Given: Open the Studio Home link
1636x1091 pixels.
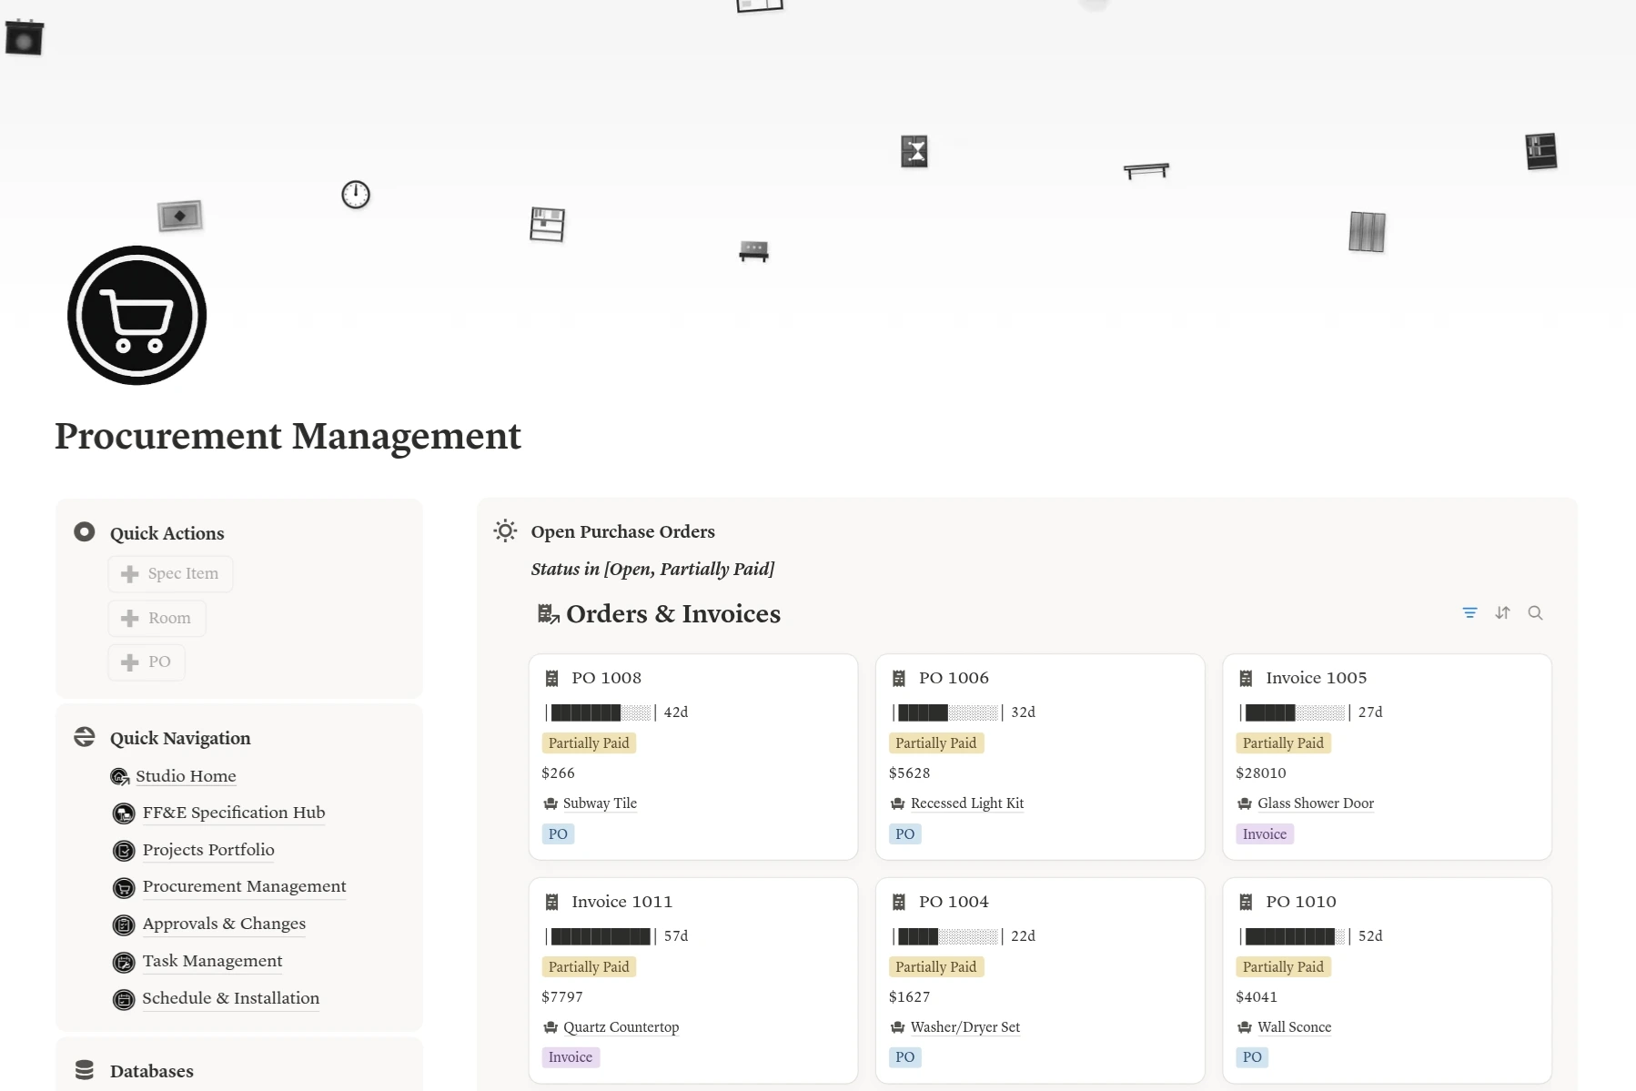Looking at the screenshot, I should [186, 776].
